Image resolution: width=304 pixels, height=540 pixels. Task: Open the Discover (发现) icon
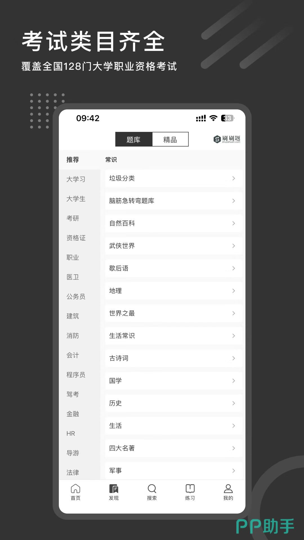click(x=114, y=489)
